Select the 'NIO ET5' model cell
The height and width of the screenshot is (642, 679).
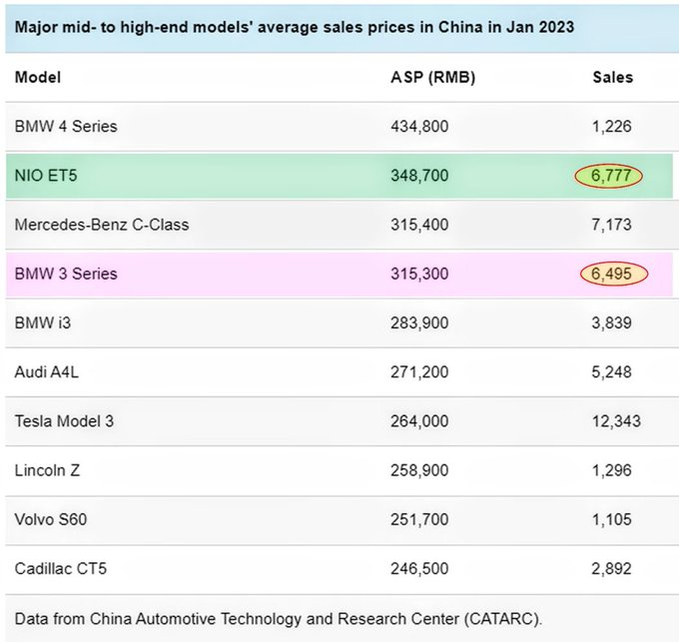tap(46, 176)
